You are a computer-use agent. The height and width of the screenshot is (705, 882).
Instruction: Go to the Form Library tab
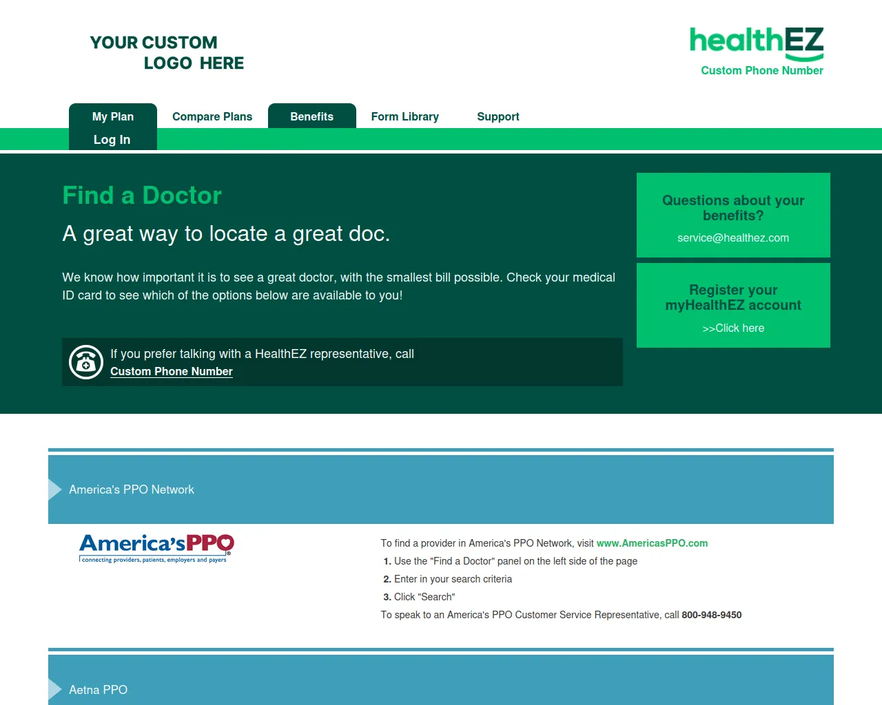405,116
